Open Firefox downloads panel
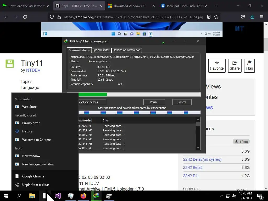The height and width of the screenshot is (201, 268). click(252, 17)
